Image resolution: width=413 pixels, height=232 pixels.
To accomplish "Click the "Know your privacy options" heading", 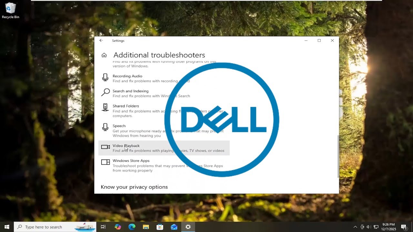I will click(x=134, y=187).
